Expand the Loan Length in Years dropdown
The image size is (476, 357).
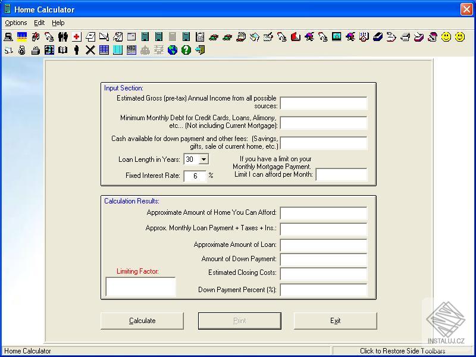tap(203, 159)
